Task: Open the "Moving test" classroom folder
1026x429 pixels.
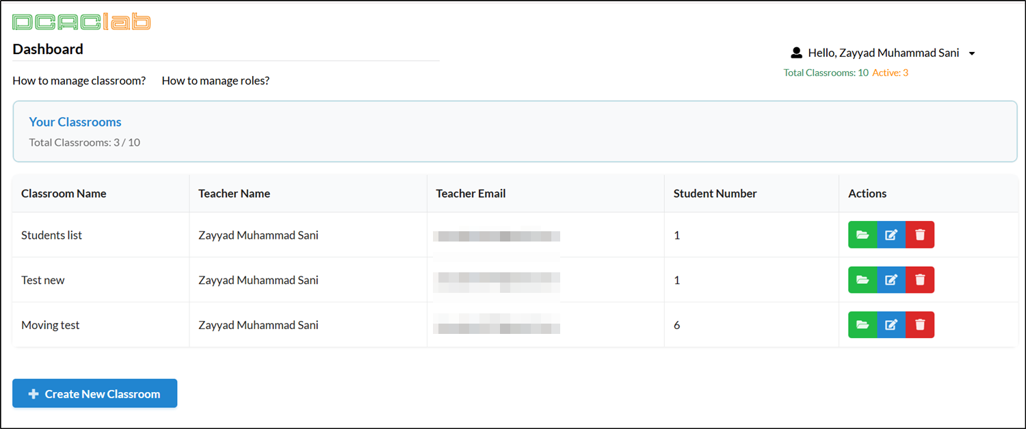Action: 862,324
